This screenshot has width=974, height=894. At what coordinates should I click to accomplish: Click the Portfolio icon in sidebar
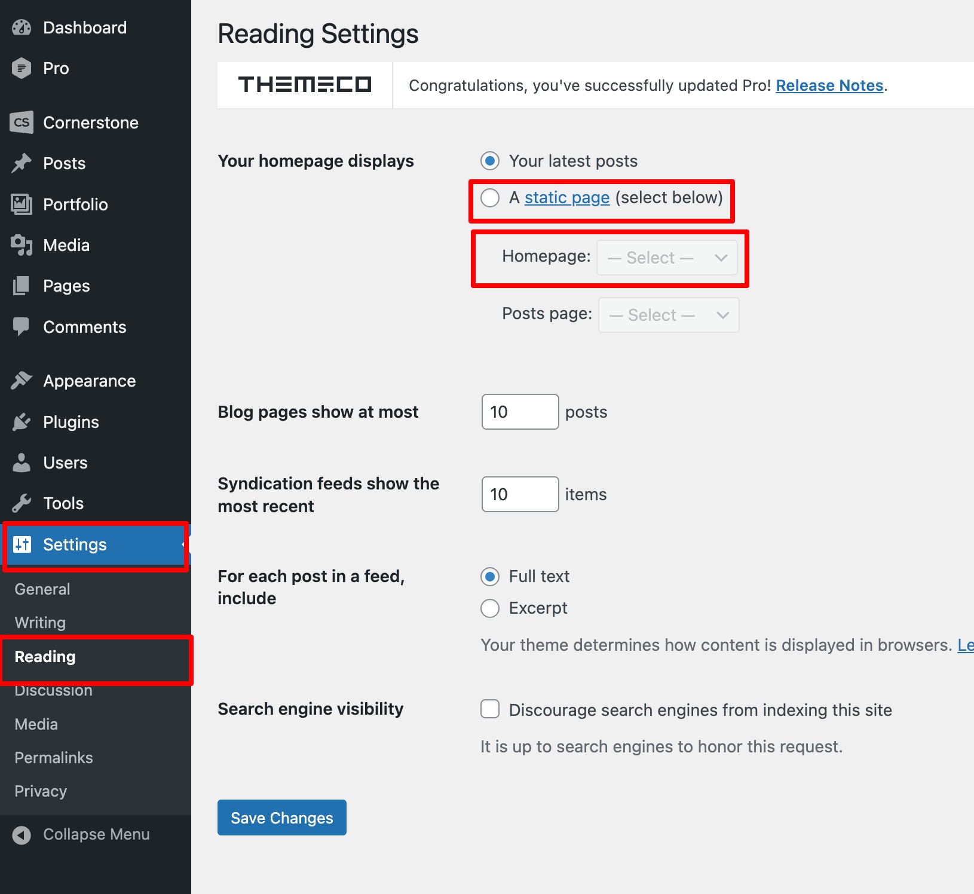[x=22, y=204]
